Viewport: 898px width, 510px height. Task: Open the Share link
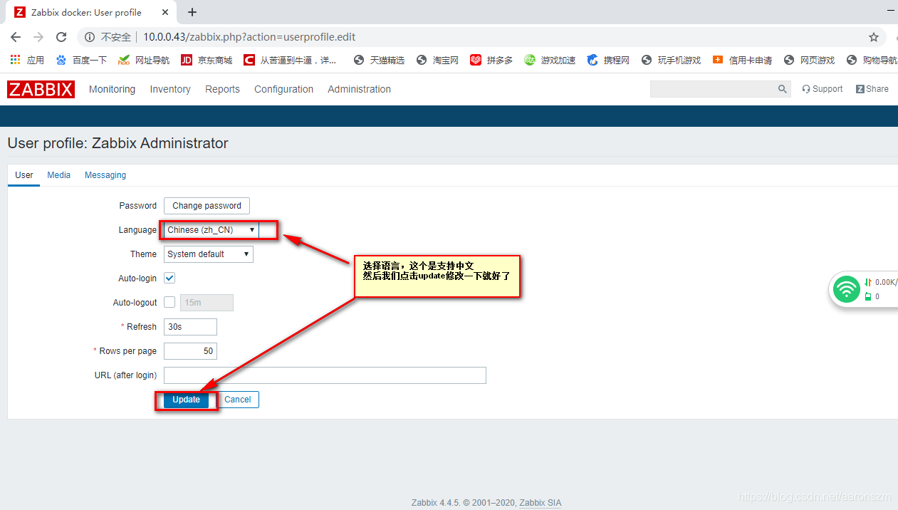[872, 89]
